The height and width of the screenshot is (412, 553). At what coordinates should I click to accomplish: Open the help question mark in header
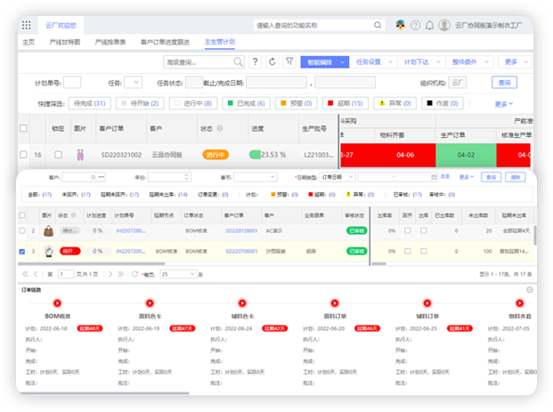point(415,25)
